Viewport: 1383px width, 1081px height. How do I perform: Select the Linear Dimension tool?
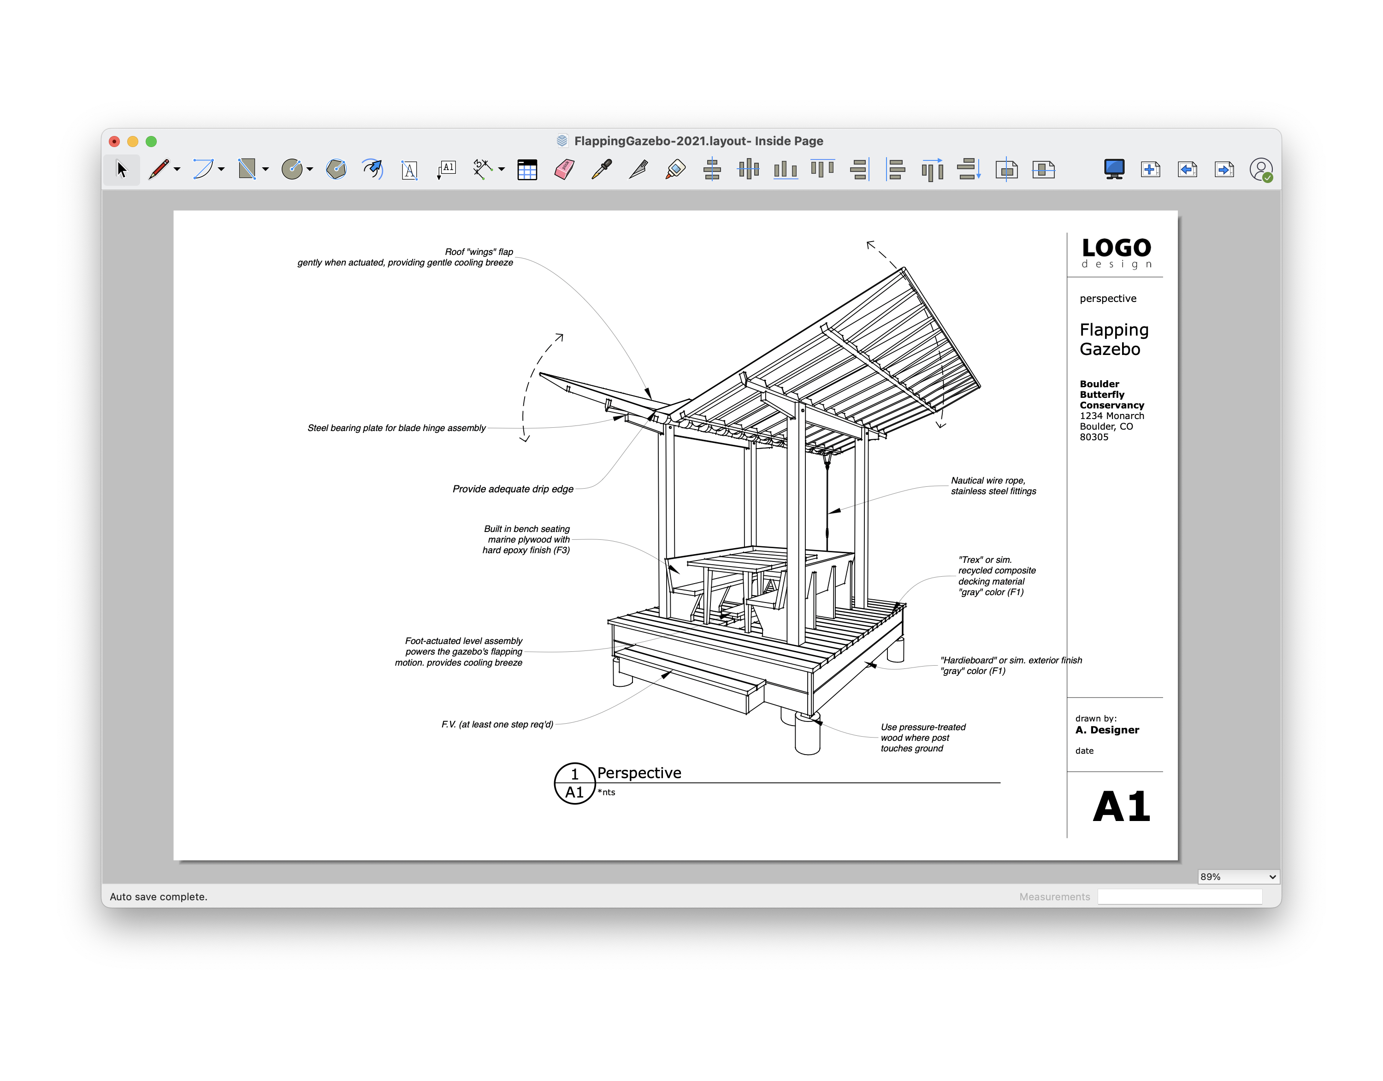[483, 169]
